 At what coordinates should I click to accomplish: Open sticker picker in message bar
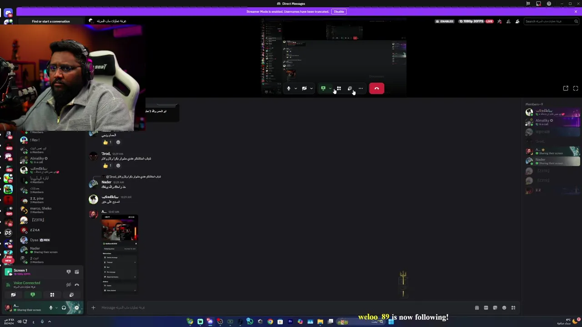click(495, 307)
